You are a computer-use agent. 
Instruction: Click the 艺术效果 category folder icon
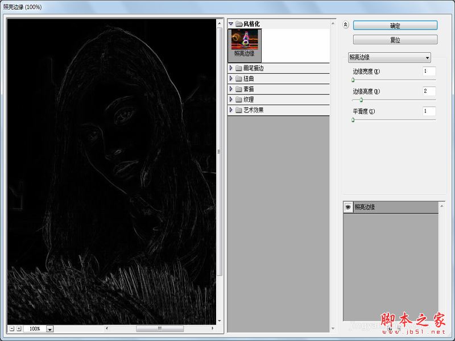[238, 109]
